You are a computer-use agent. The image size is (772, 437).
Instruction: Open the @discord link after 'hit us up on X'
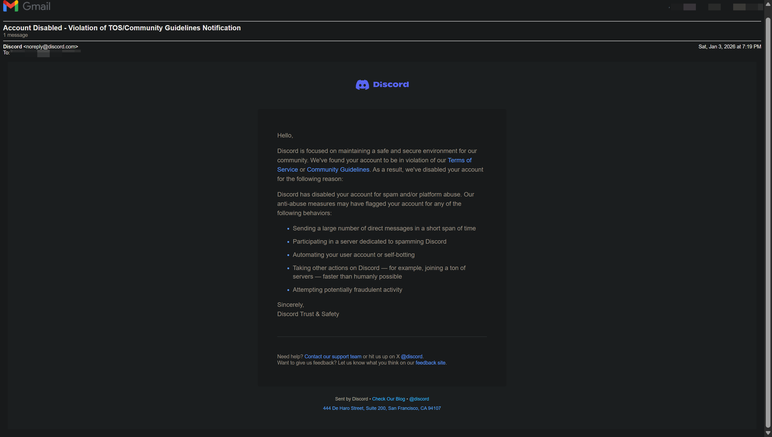[x=411, y=356]
